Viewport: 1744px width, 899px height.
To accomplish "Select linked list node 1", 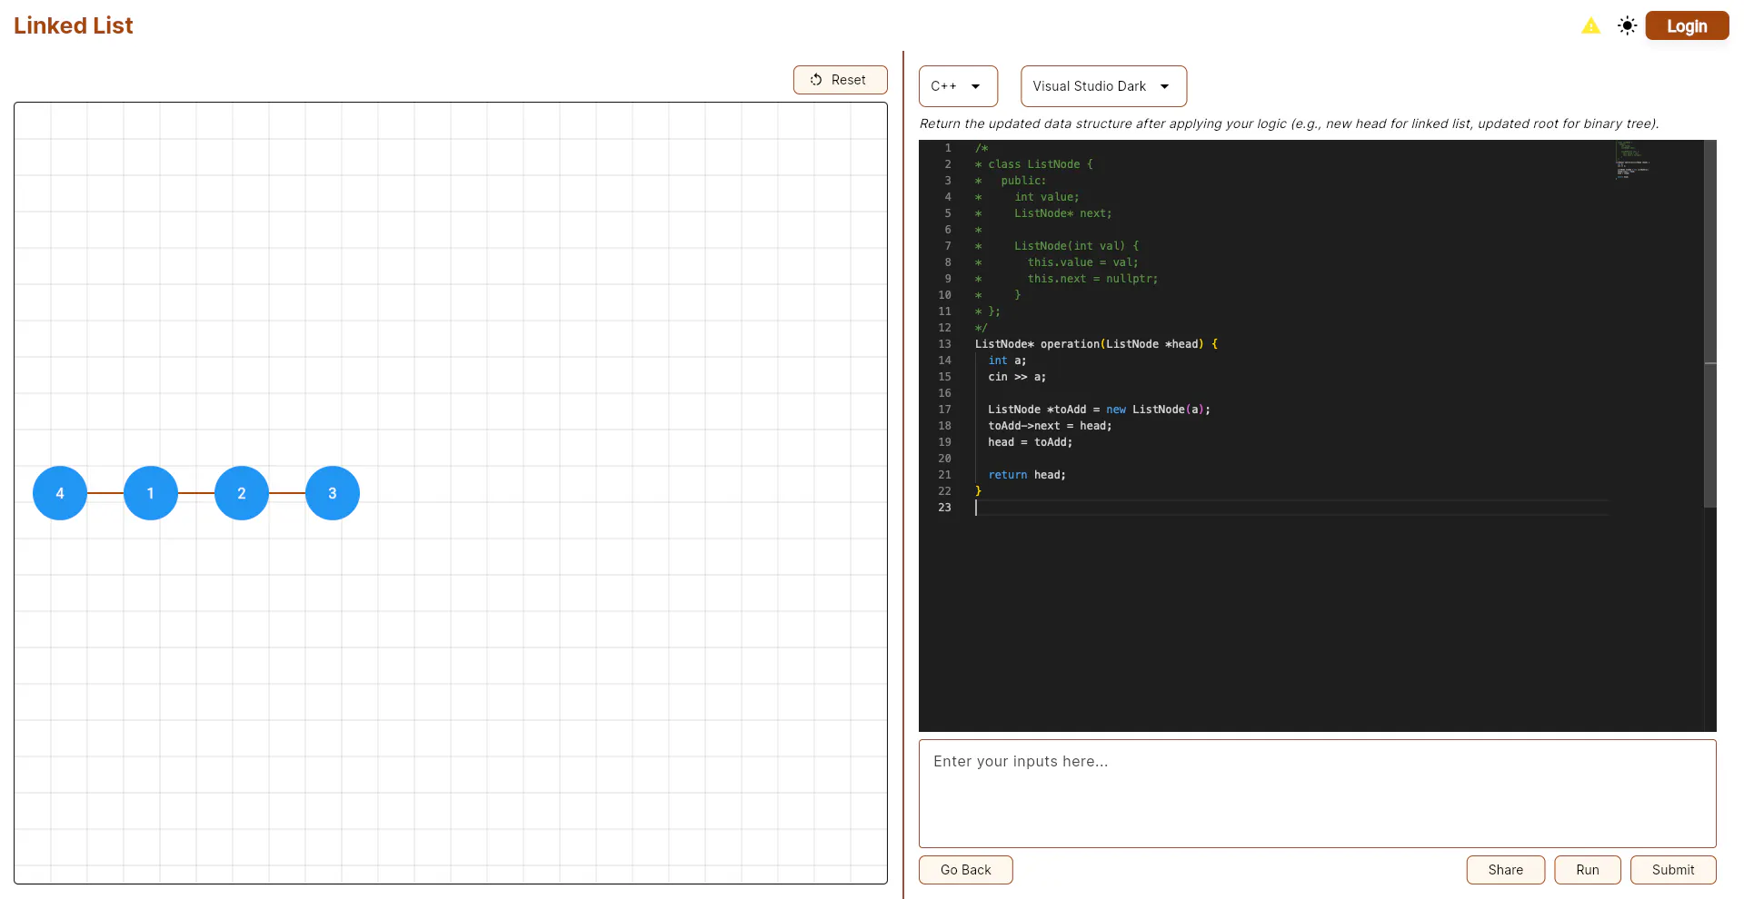I will tap(151, 493).
